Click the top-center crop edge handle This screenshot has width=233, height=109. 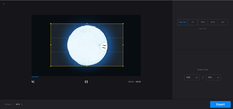87,23
